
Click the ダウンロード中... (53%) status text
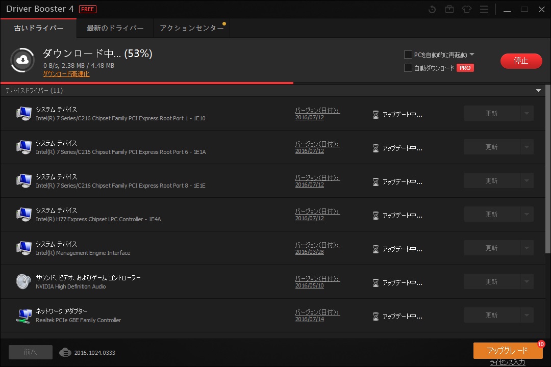coord(97,54)
